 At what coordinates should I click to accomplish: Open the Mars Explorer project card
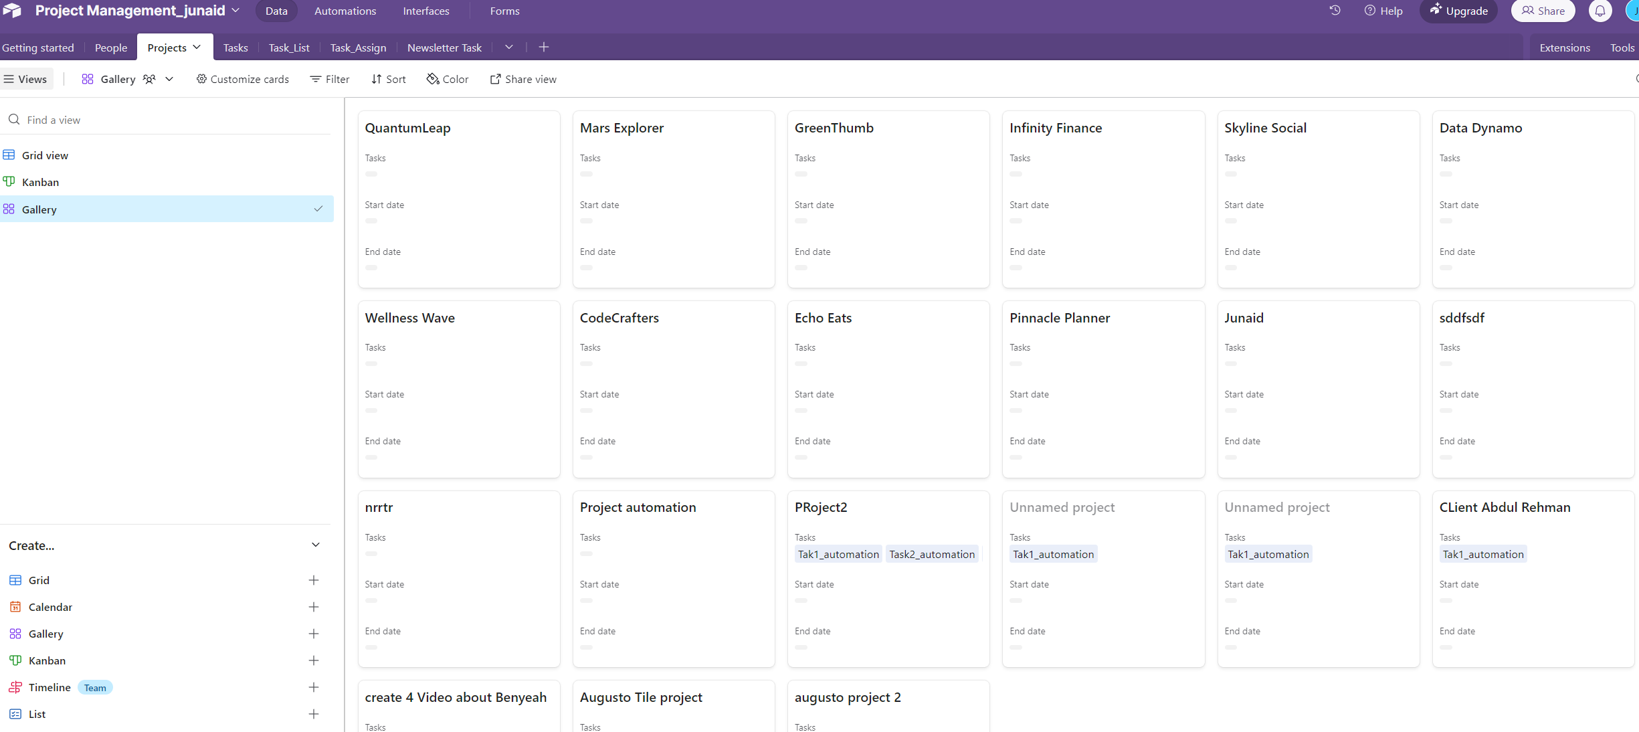[674, 199]
